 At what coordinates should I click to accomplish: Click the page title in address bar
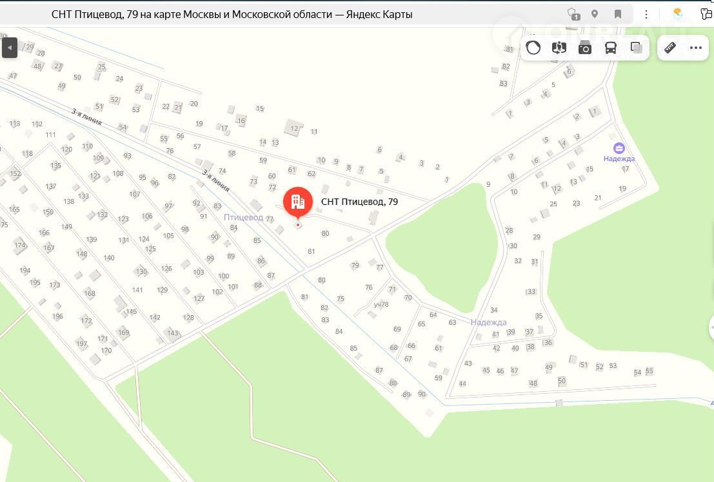click(232, 14)
